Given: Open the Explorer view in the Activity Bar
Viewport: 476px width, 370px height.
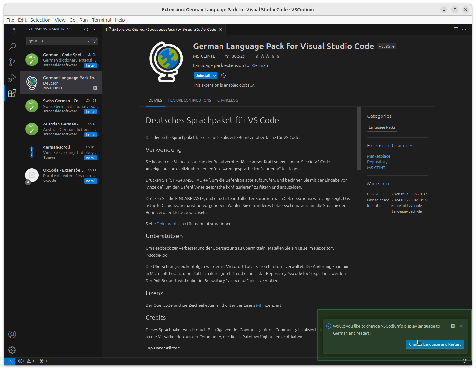Looking at the screenshot, I should [x=12, y=31].
